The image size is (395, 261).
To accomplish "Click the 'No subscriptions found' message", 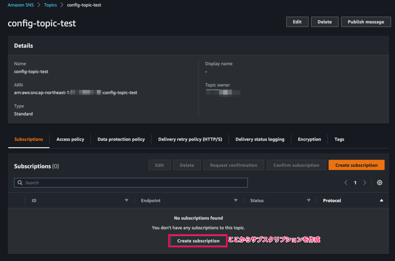I will coord(198,218).
